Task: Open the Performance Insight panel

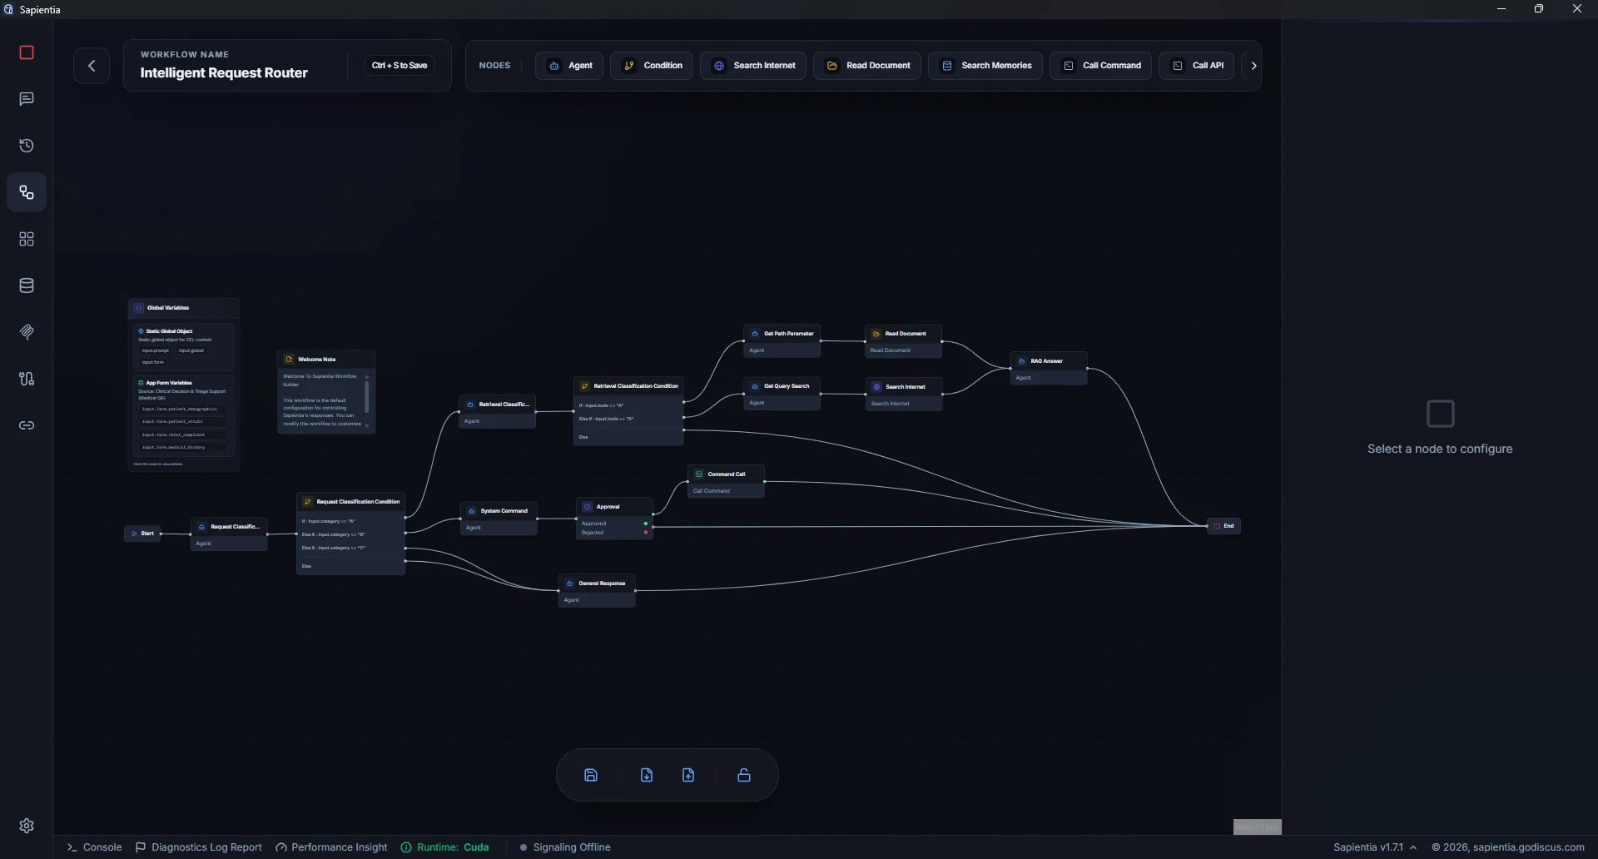Action: click(x=331, y=847)
